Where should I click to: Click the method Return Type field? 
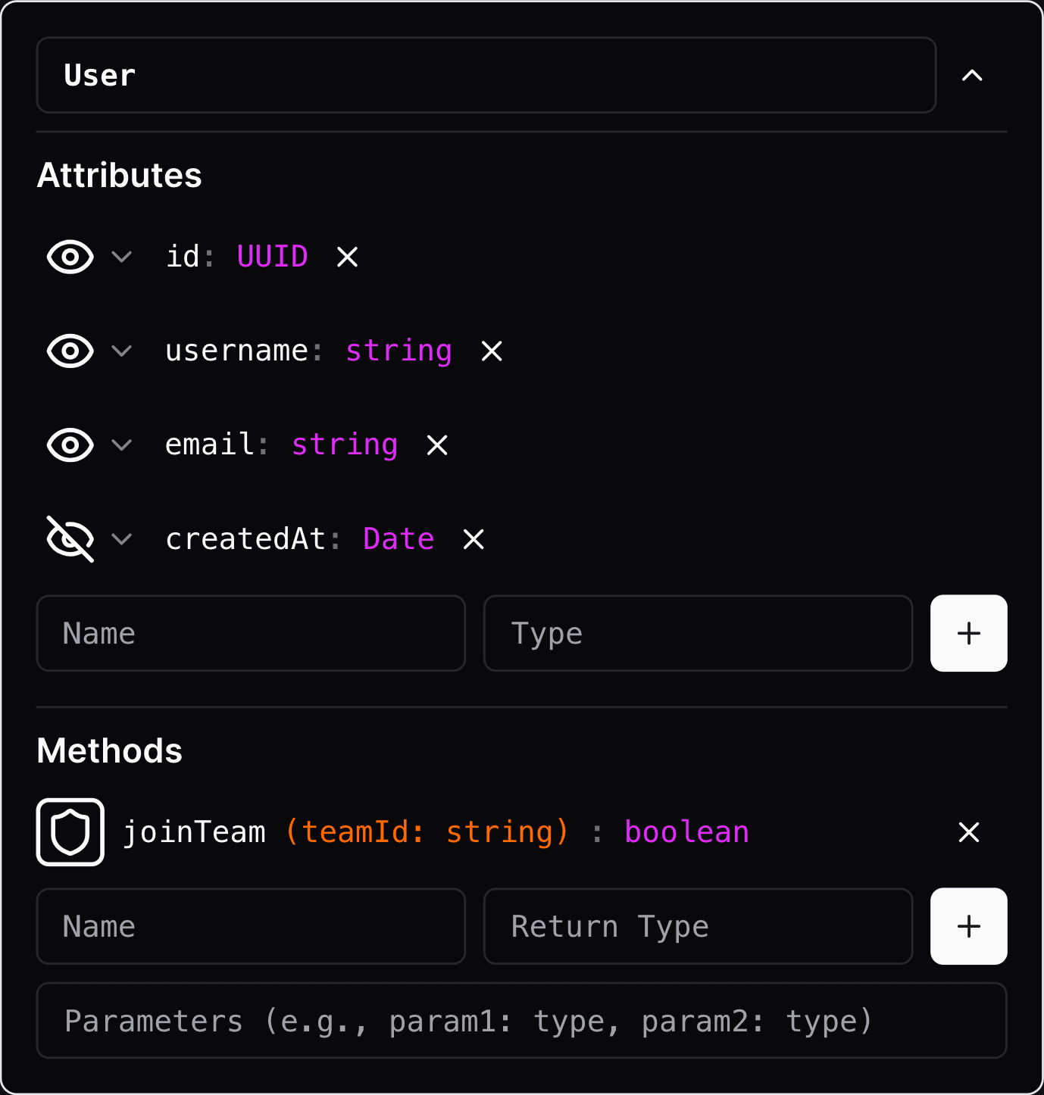(698, 926)
